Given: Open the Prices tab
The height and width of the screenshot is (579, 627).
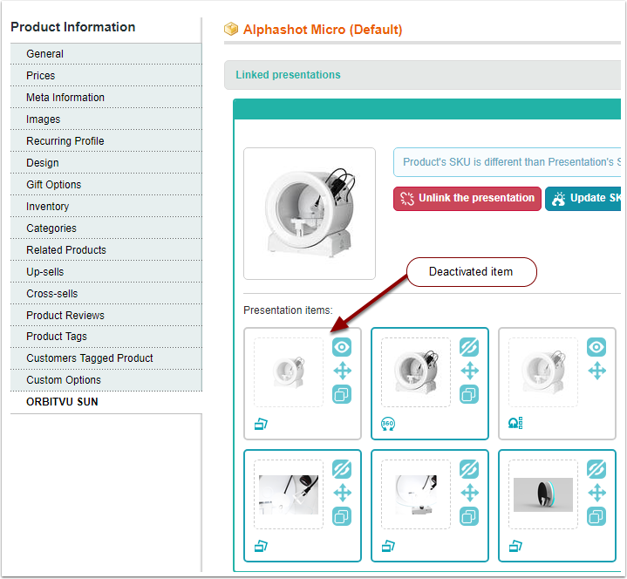Looking at the screenshot, I should click(106, 76).
